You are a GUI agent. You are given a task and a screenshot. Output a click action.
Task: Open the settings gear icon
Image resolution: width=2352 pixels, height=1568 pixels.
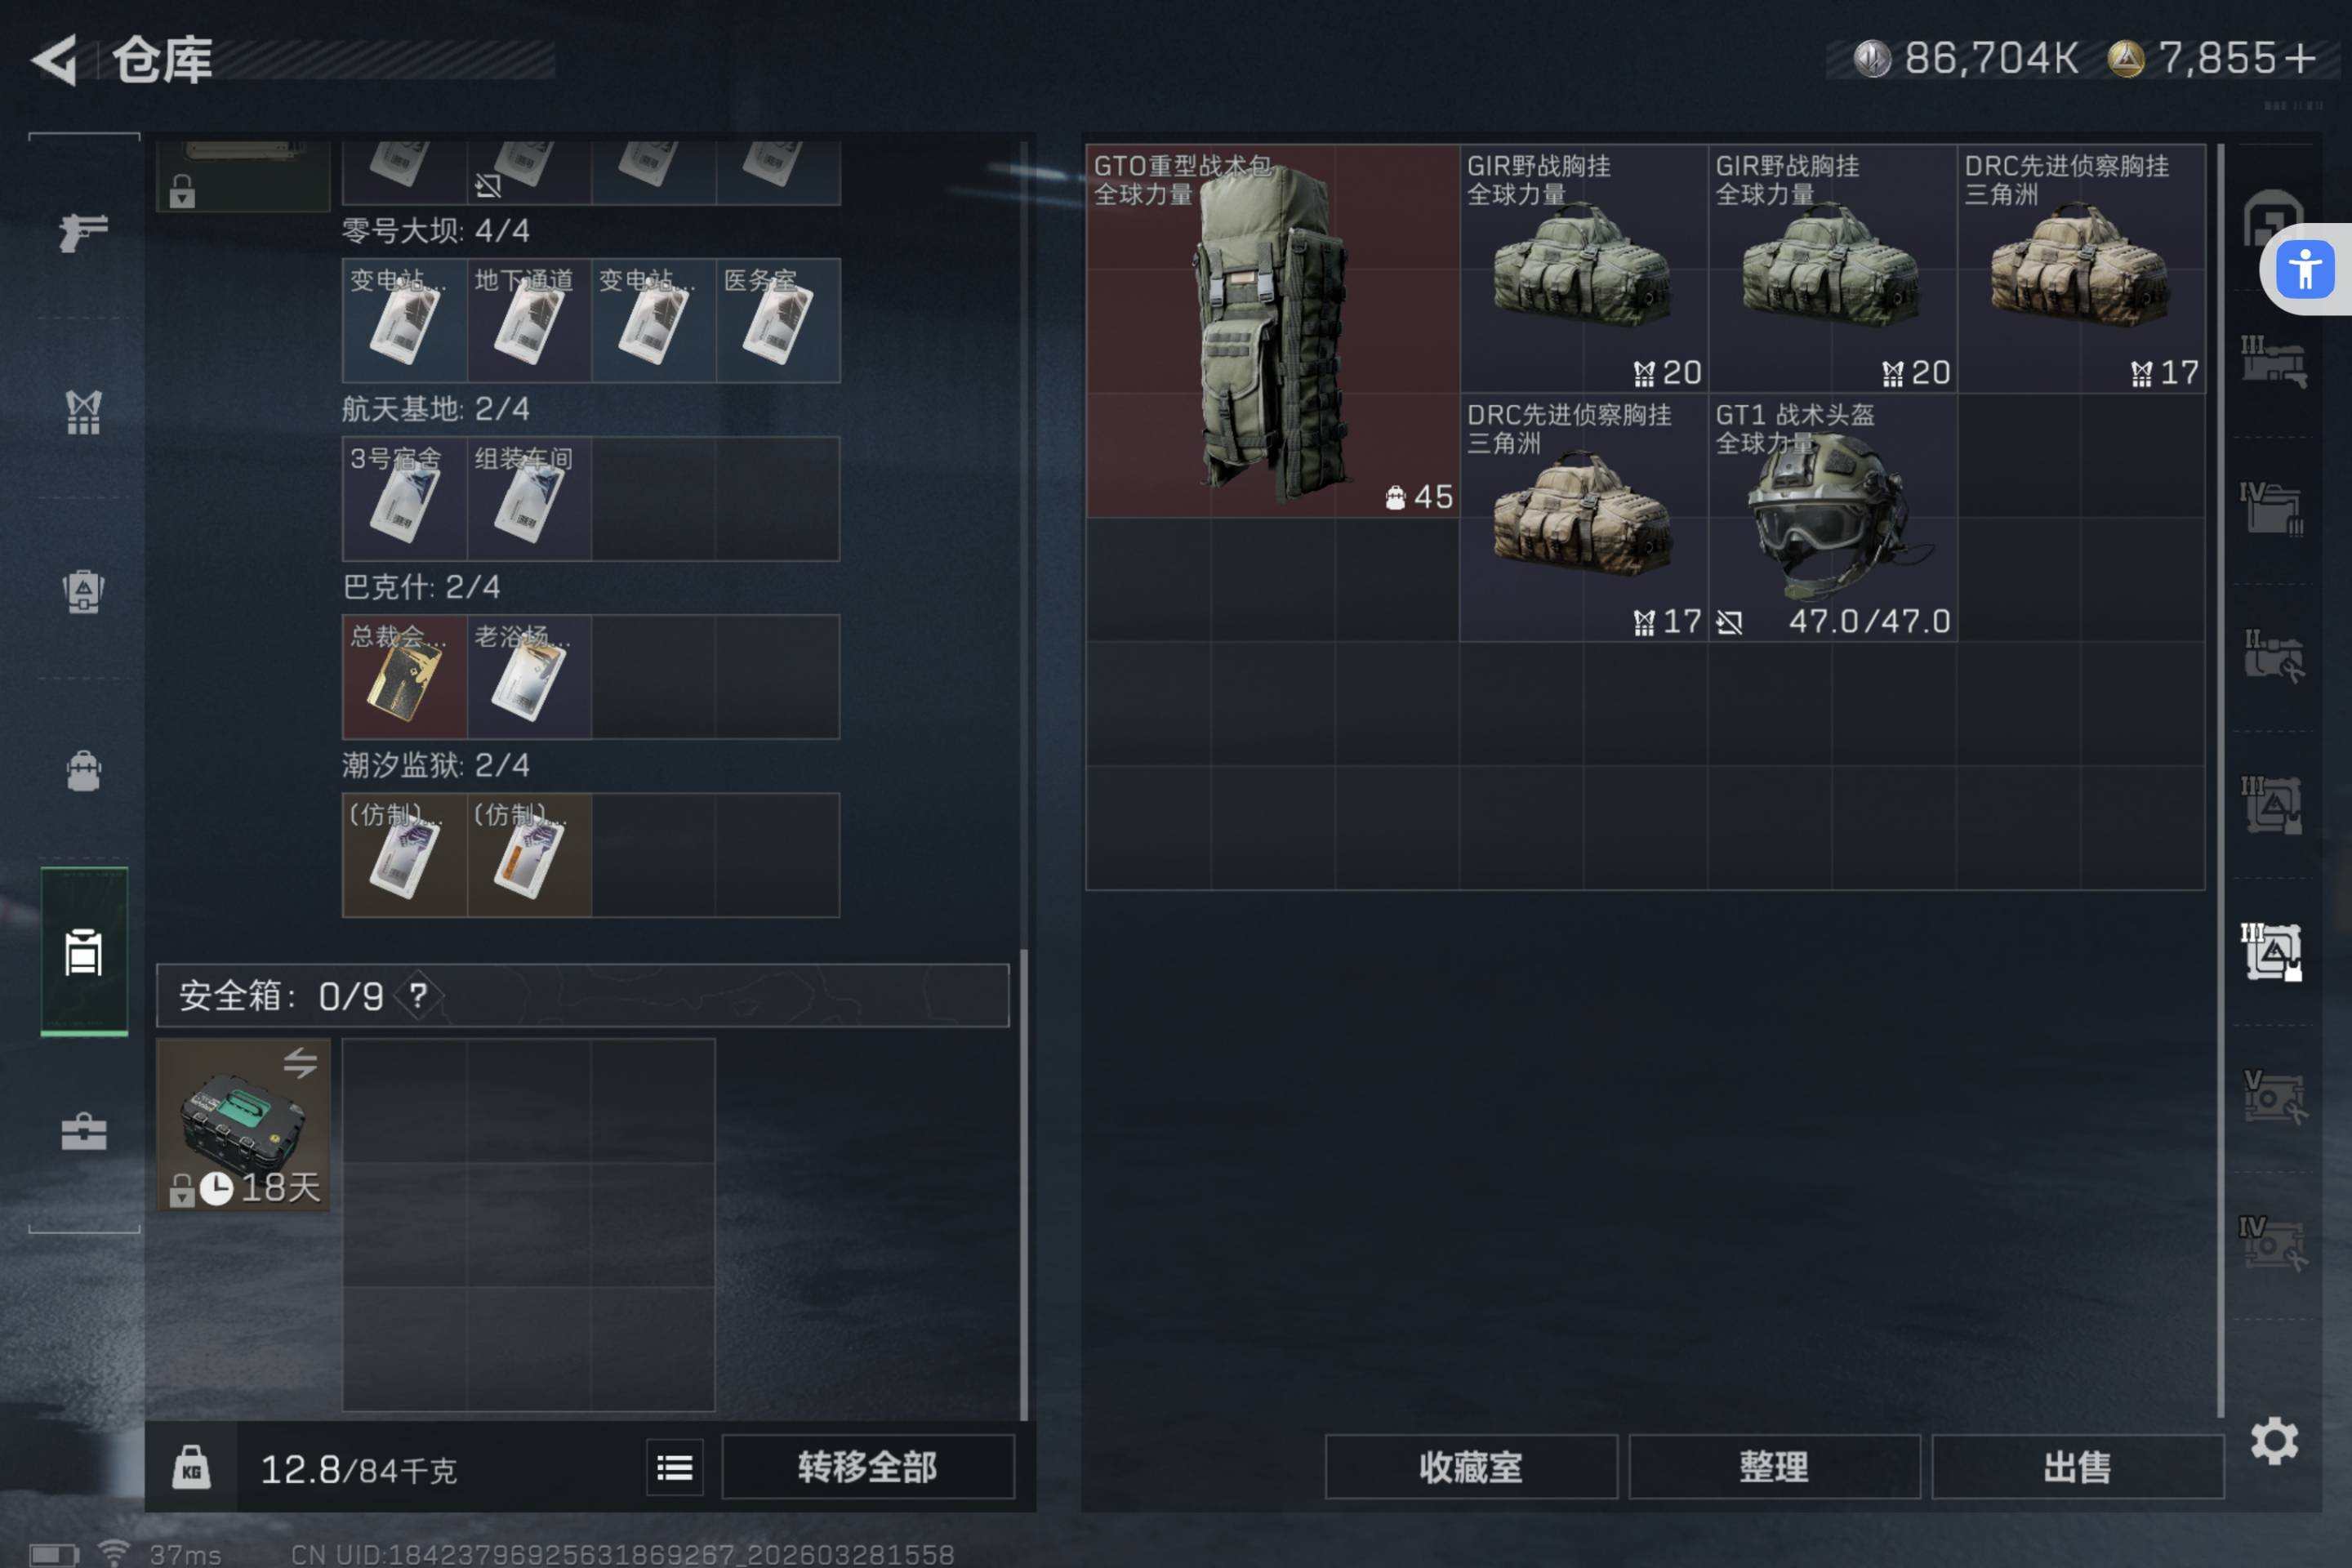[2274, 1441]
